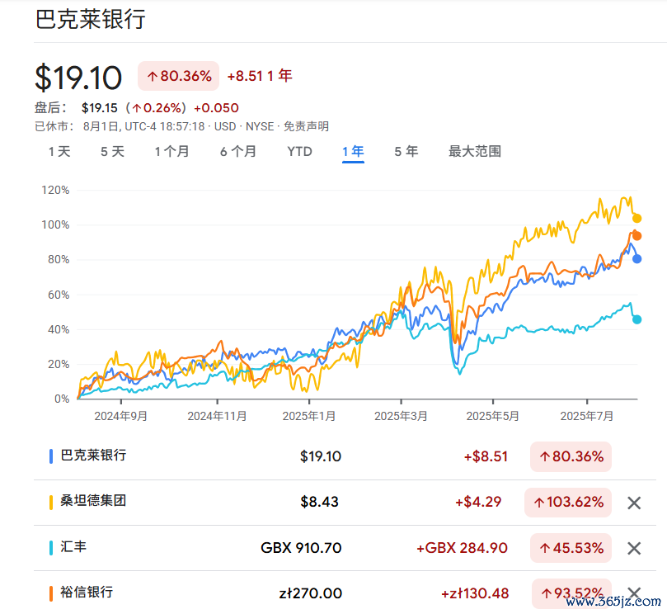Screen dimensions: 667x614
Task: Click the yellow end dot of 桑坦德集团 line
Action: coord(636,219)
